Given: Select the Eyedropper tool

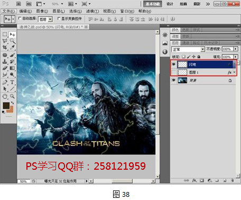Looking at the screenshot, I should pos(12,47).
